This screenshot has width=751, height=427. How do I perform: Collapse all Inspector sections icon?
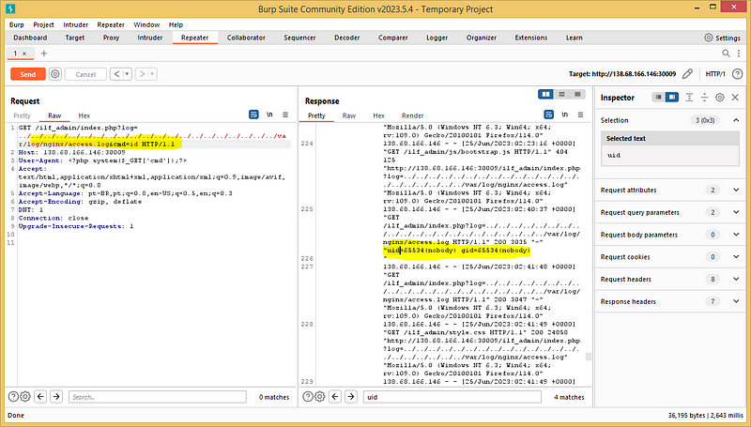click(705, 98)
